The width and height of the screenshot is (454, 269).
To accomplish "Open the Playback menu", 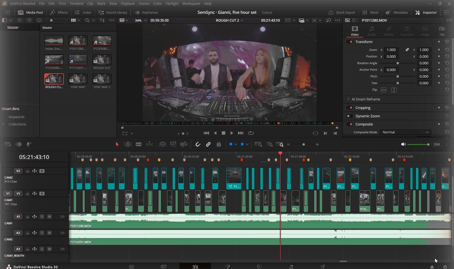I will [128, 3].
